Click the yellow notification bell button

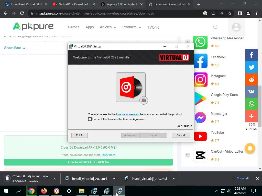[x=250, y=148]
